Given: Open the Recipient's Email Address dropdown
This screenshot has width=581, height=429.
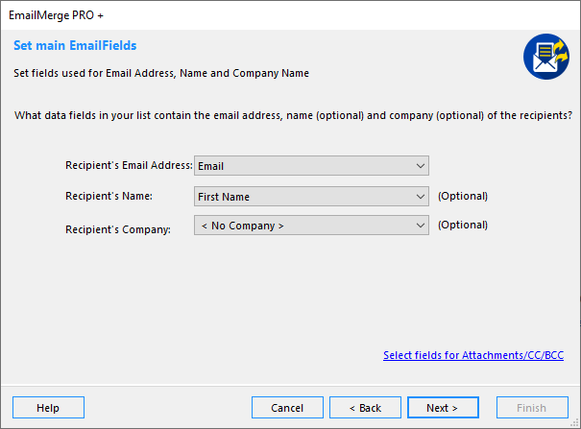Looking at the screenshot, I should [311, 165].
